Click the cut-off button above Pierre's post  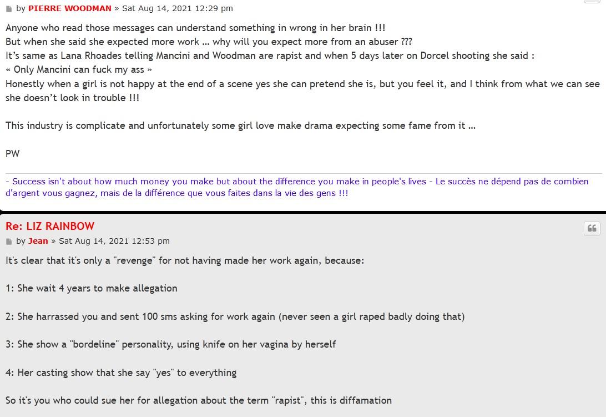pos(592,1)
